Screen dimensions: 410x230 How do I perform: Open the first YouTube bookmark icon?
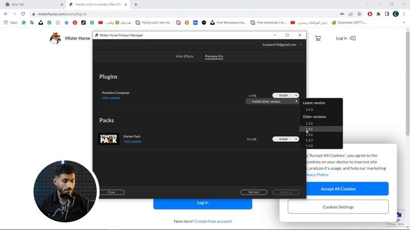(101, 23)
